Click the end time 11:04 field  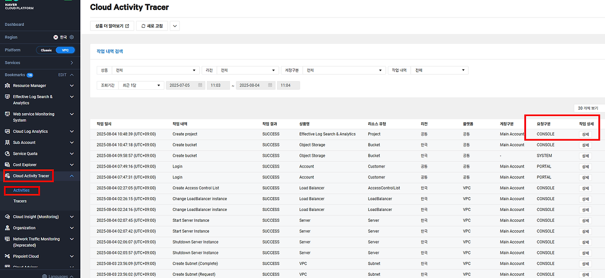(x=288, y=85)
